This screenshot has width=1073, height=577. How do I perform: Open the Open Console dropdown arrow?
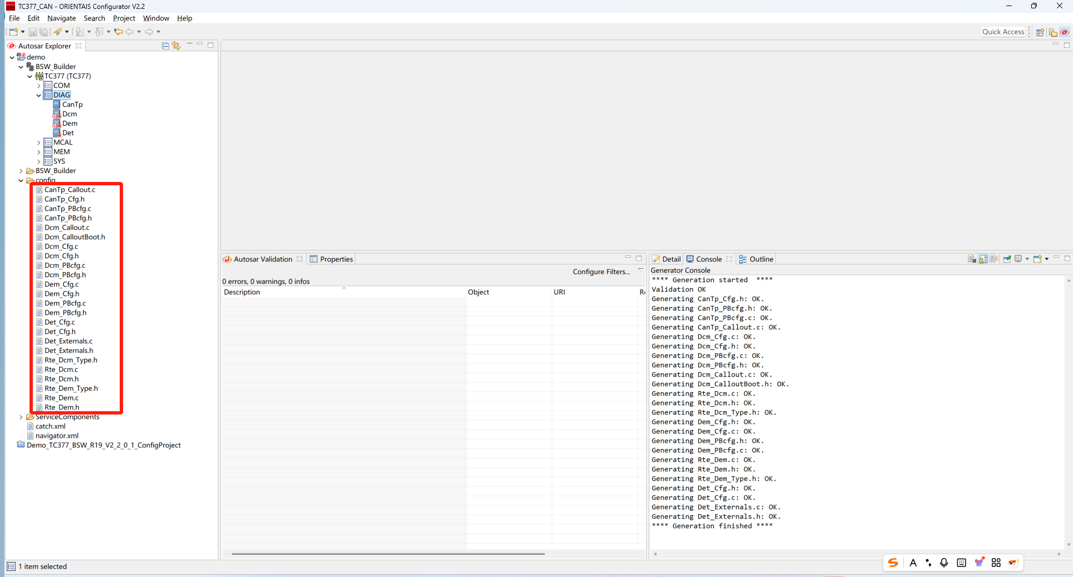point(1047,259)
